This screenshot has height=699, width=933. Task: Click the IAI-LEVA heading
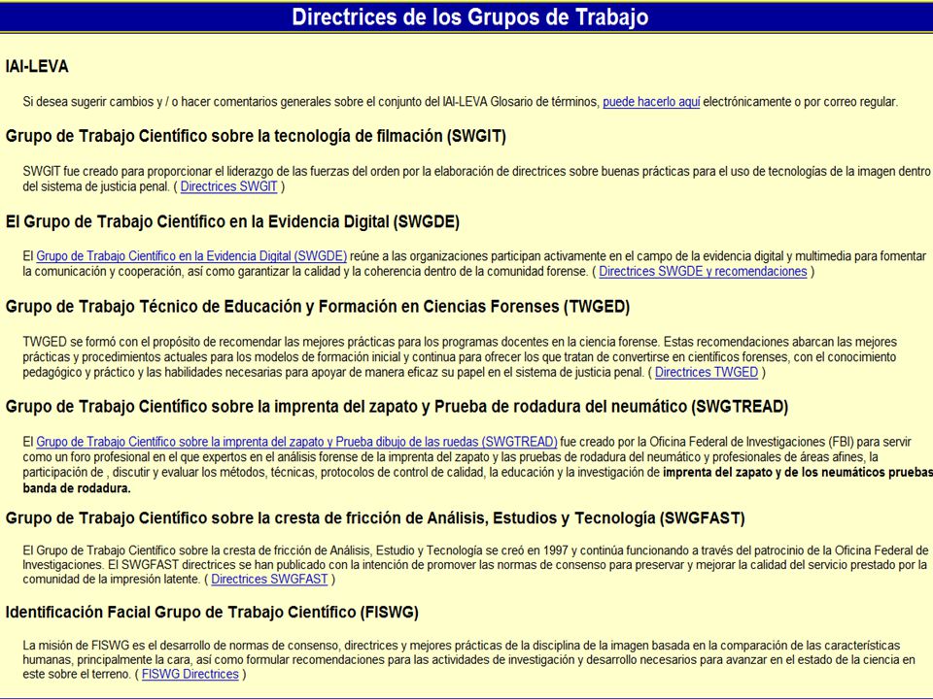(x=37, y=67)
